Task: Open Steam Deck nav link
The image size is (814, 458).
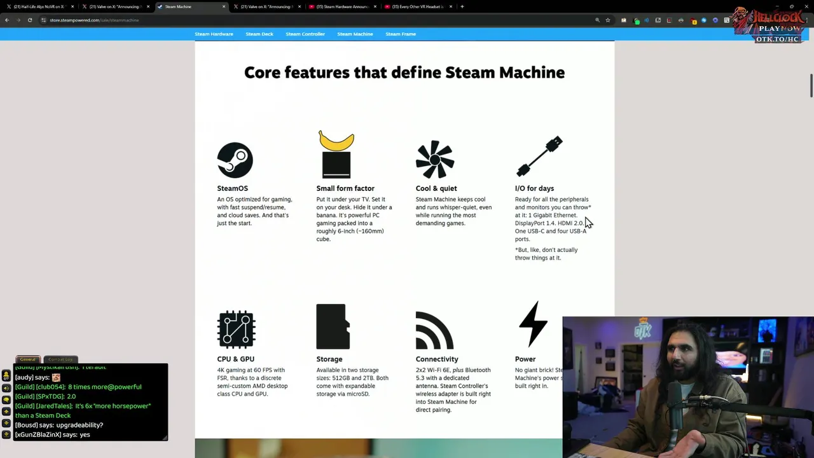Action: [x=259, y=34]
